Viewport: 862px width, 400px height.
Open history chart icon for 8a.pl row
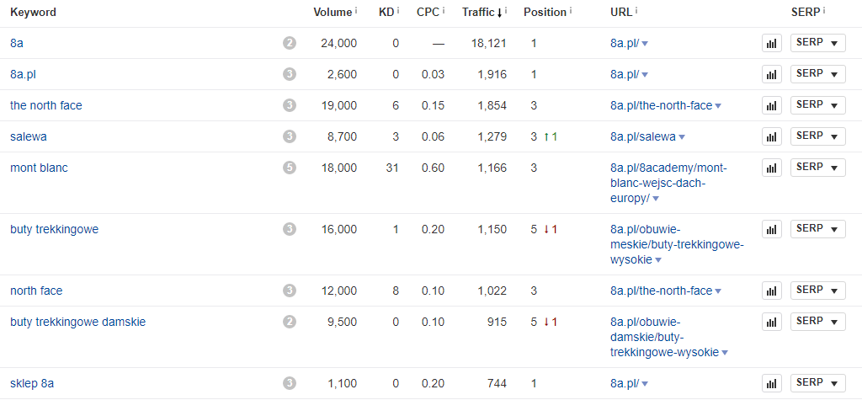pyautogui.click(x=772, y=74)
